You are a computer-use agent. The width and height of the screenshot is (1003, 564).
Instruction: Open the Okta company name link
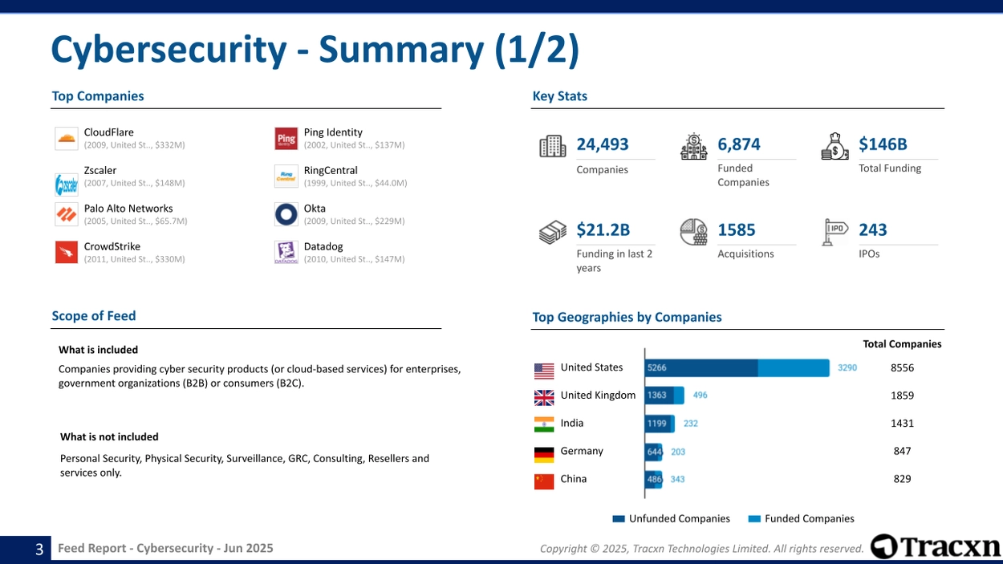pyautogui.click(x=315, y=209)
